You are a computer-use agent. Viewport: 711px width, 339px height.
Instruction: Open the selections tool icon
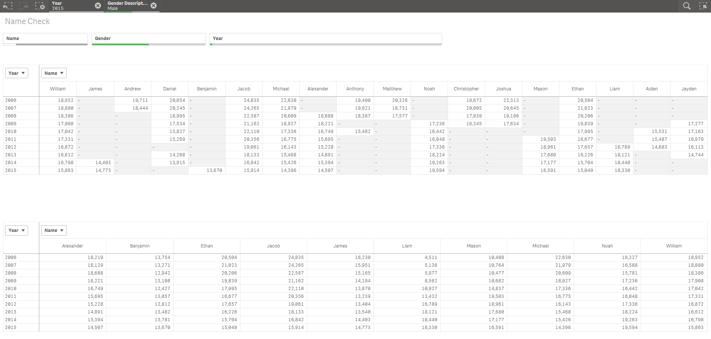click(703, 6)
